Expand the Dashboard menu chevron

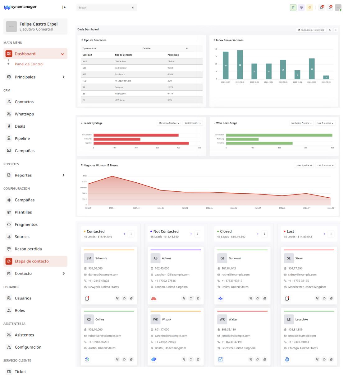[62, 54]
